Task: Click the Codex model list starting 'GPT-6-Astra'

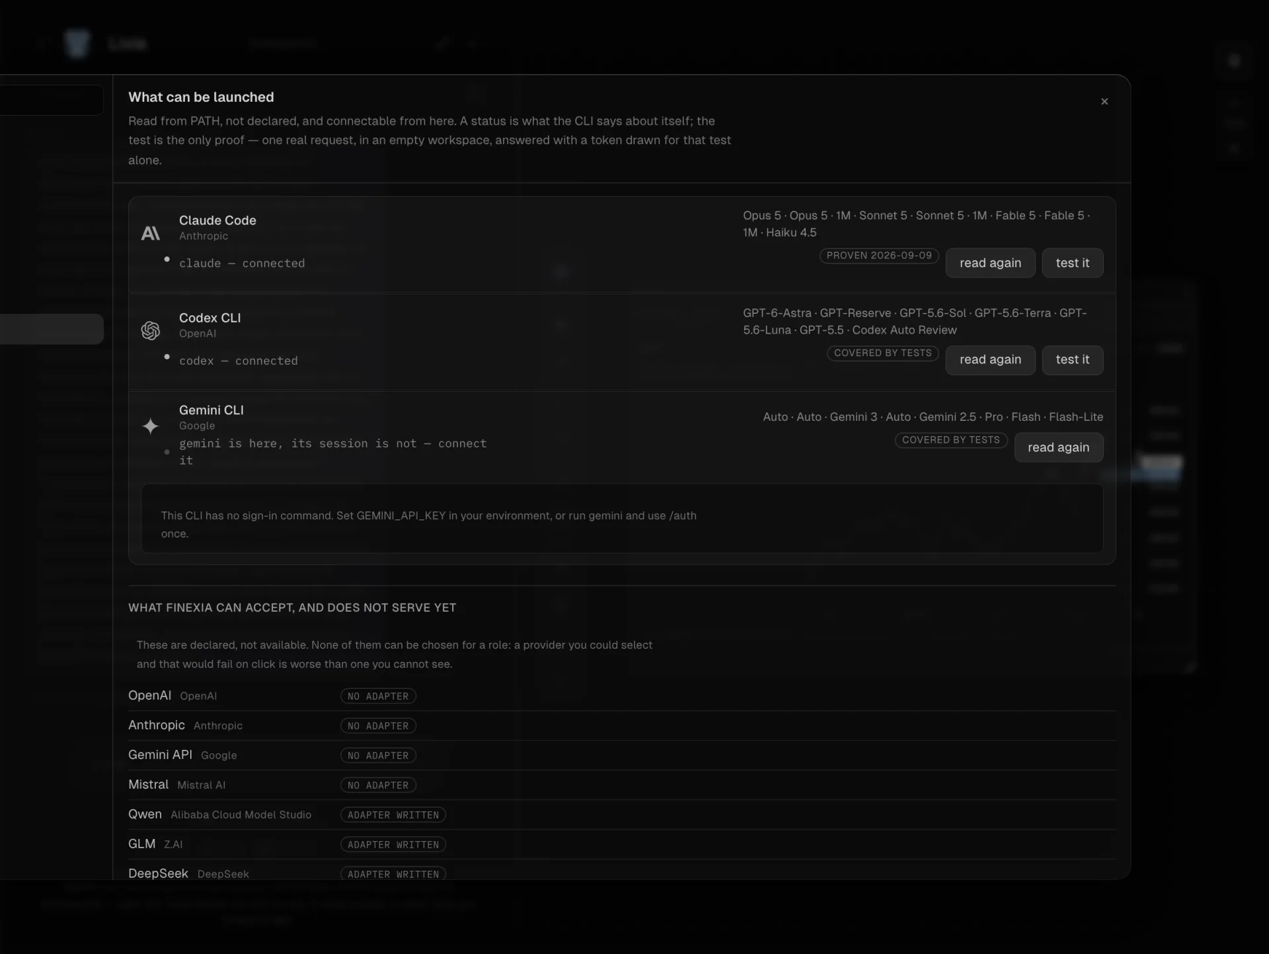Action: pyautogui.click(x=915, y=321)
